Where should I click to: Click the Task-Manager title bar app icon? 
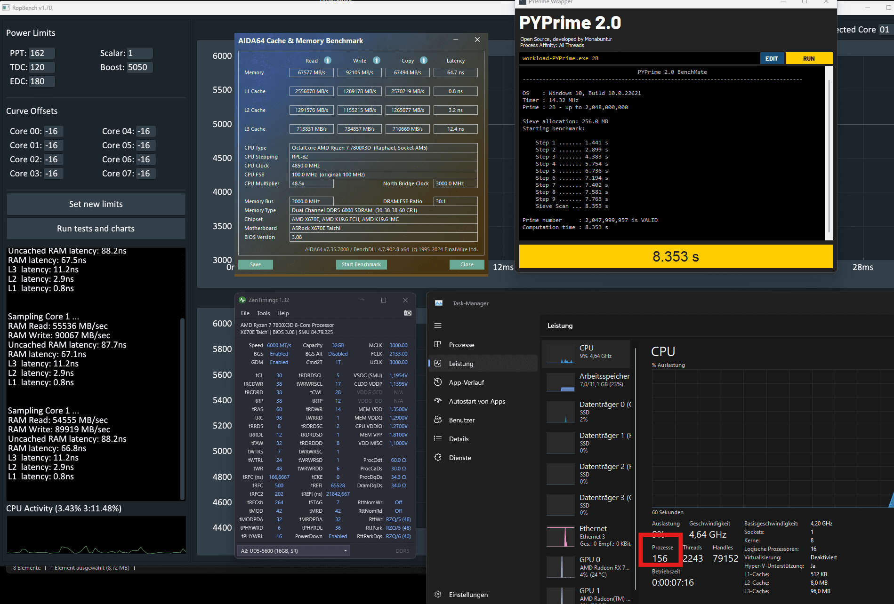click(x=439, y=303)
